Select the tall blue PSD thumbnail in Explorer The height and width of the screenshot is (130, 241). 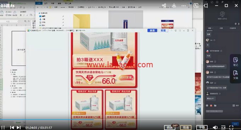[125, 24]
